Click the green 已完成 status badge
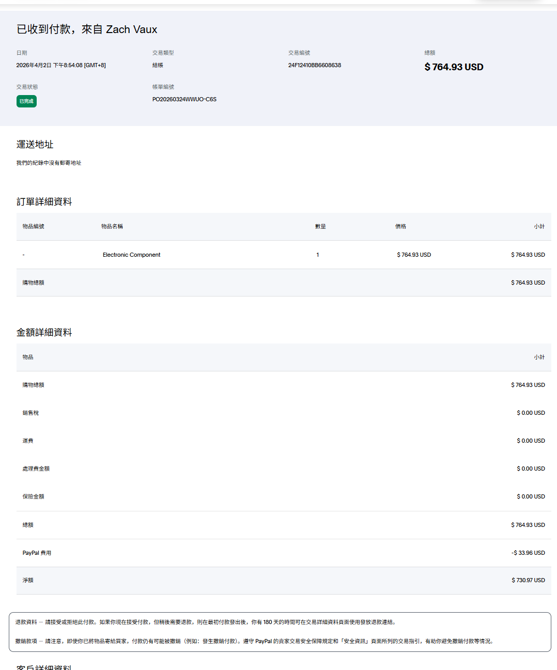This screenshot has height=670, width=557. (x=26, y=101)
